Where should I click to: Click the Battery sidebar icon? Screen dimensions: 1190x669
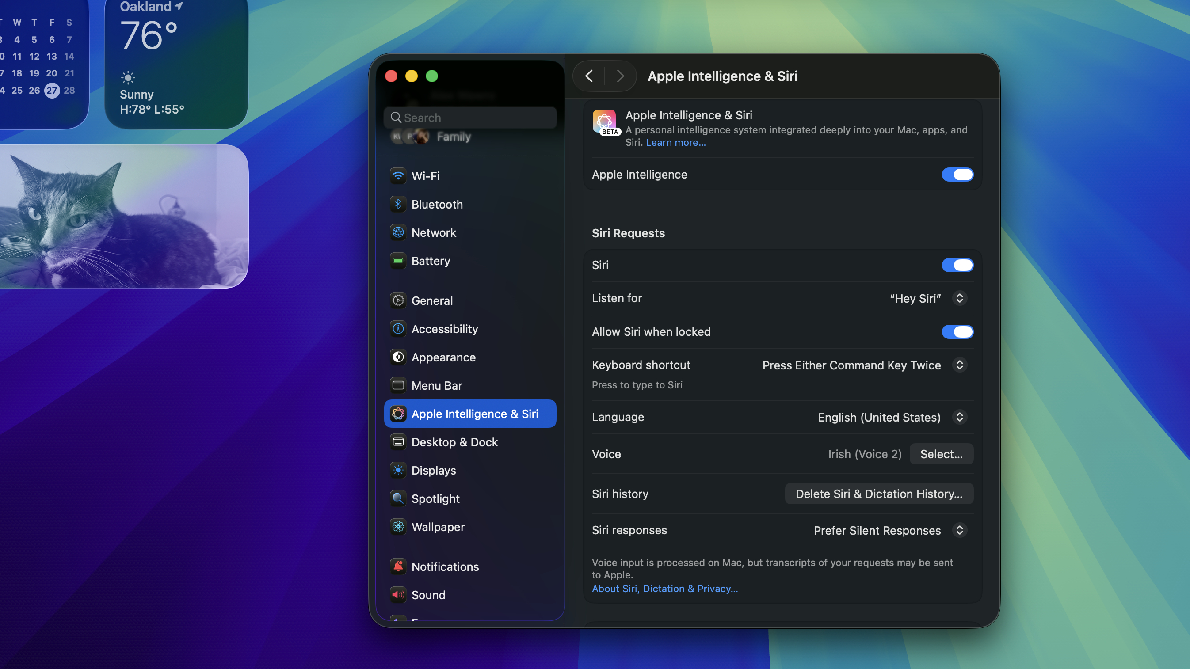[x=398, y=261]
